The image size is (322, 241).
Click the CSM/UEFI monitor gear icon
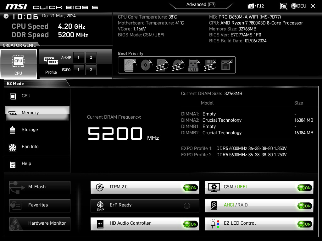pyautogui.click(x=214, y=187)
